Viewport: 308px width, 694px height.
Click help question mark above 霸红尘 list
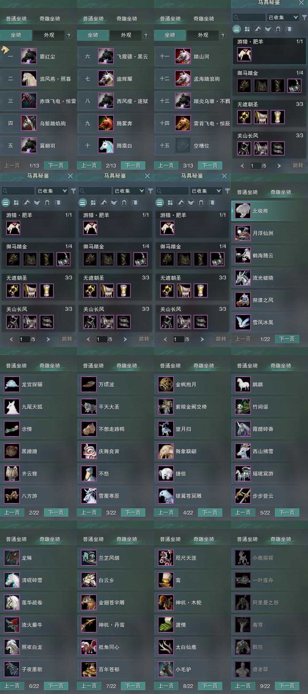[69, 36]
